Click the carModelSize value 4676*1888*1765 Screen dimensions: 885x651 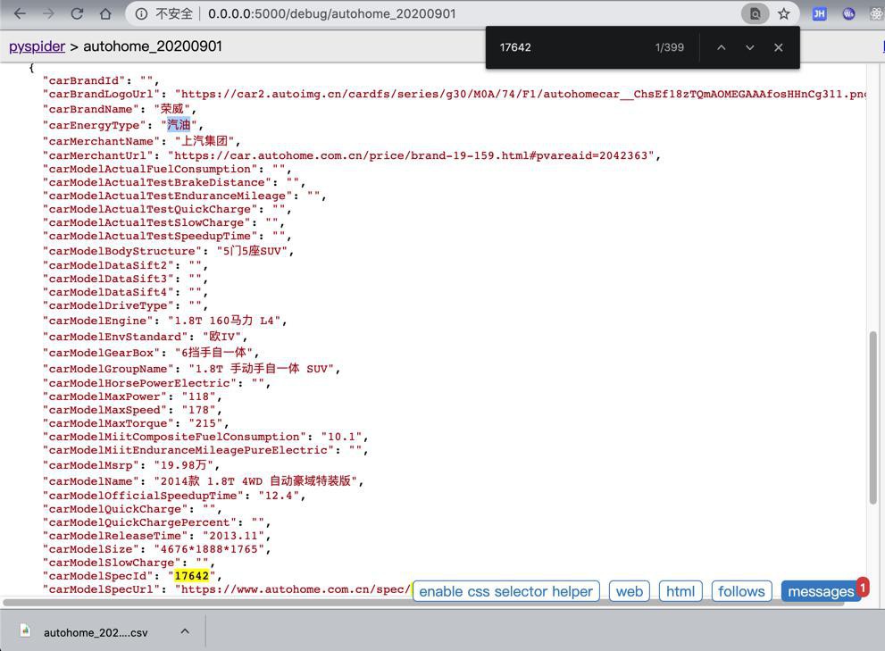coord(209,549)
